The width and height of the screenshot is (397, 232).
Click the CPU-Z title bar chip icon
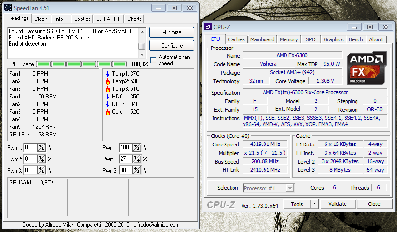click(208, 27)
